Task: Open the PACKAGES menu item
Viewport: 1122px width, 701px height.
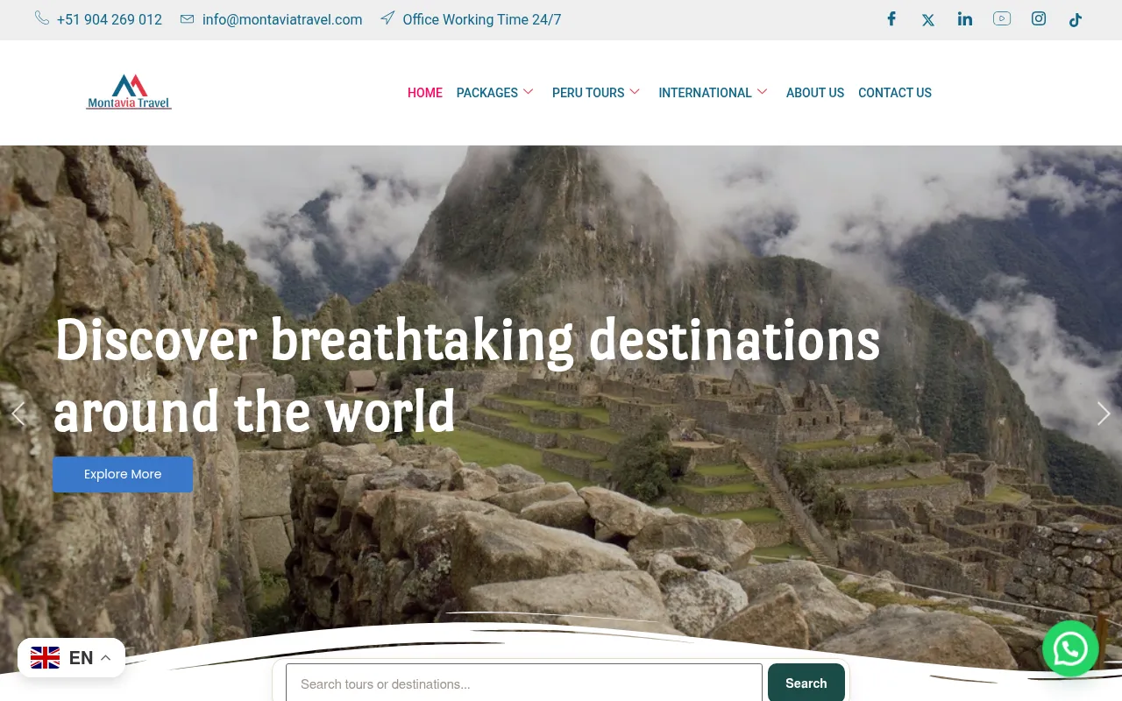Action: [487, 93]
